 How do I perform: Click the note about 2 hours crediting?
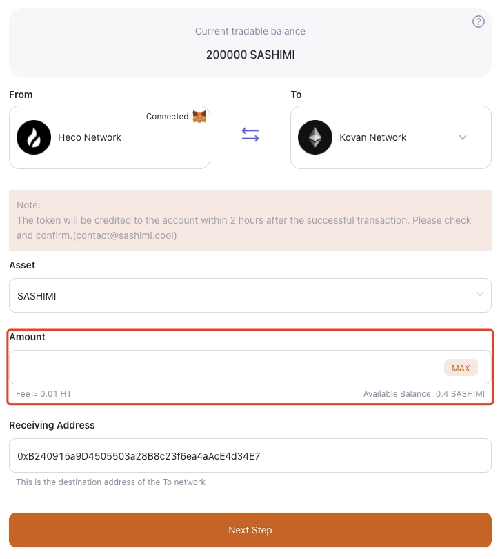click(x=243, y=220)
